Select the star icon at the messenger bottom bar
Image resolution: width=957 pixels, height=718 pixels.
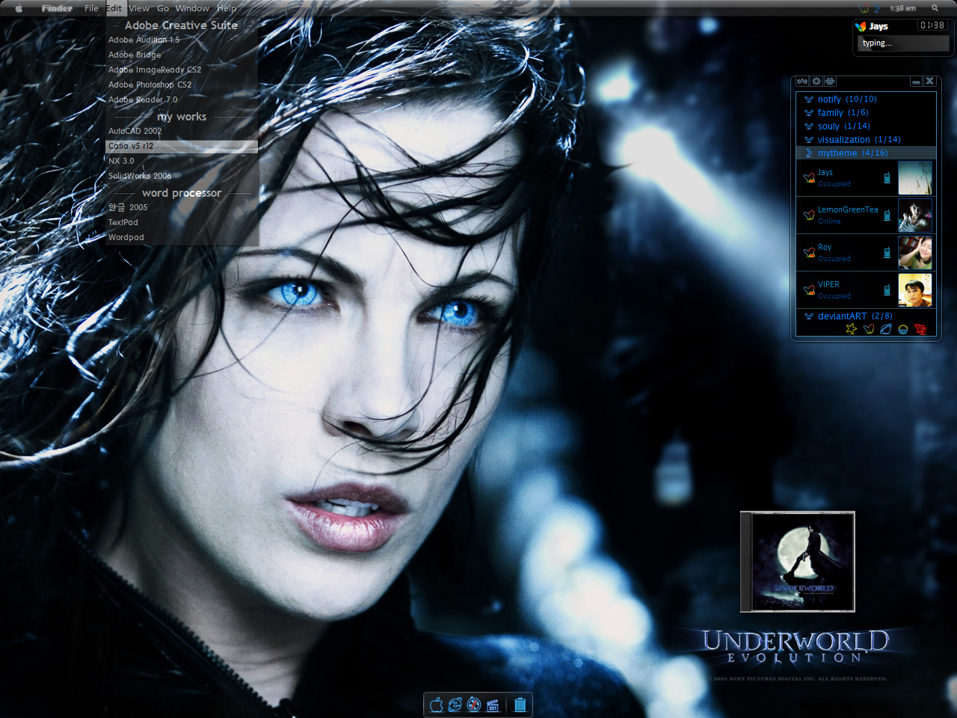coord(850,328)
